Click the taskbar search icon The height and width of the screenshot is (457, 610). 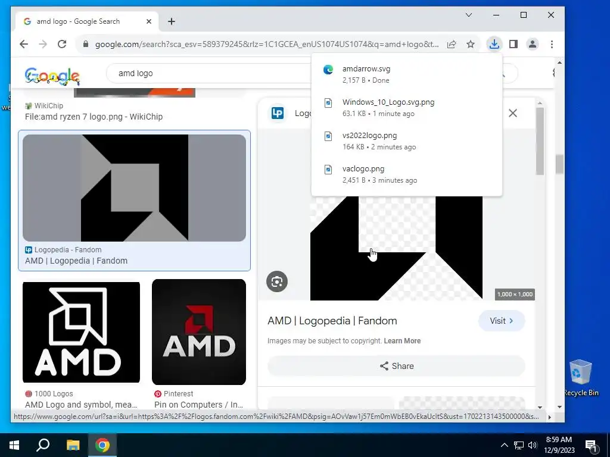coord(43,445)
